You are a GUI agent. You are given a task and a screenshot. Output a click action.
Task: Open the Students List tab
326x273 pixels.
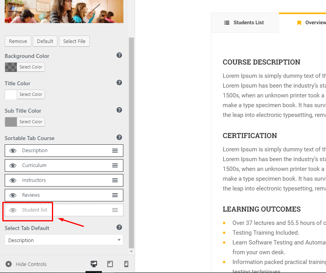[244, 23]
